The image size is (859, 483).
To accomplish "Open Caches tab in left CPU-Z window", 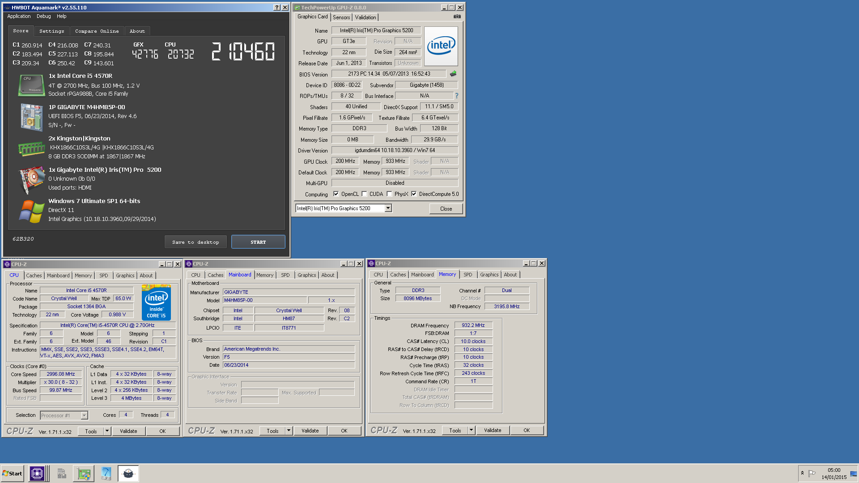I will tap(34, 275).
